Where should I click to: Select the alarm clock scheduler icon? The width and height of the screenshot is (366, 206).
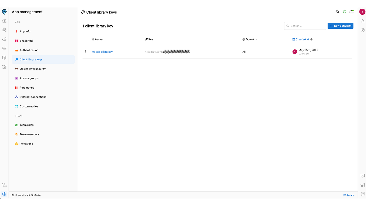pos(4,67)
